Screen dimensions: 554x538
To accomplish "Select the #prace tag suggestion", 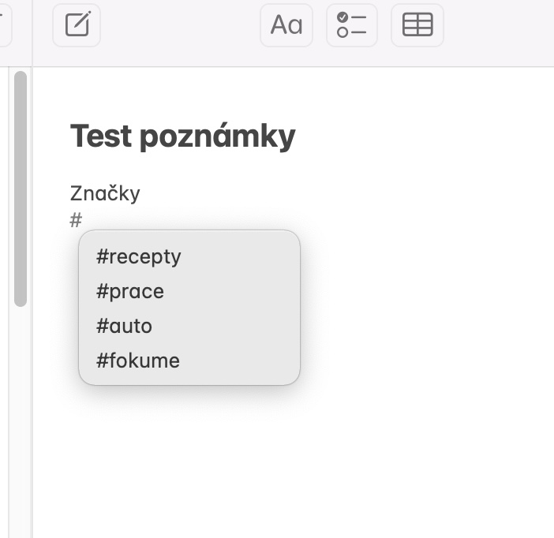I will (x=130, y=291).
